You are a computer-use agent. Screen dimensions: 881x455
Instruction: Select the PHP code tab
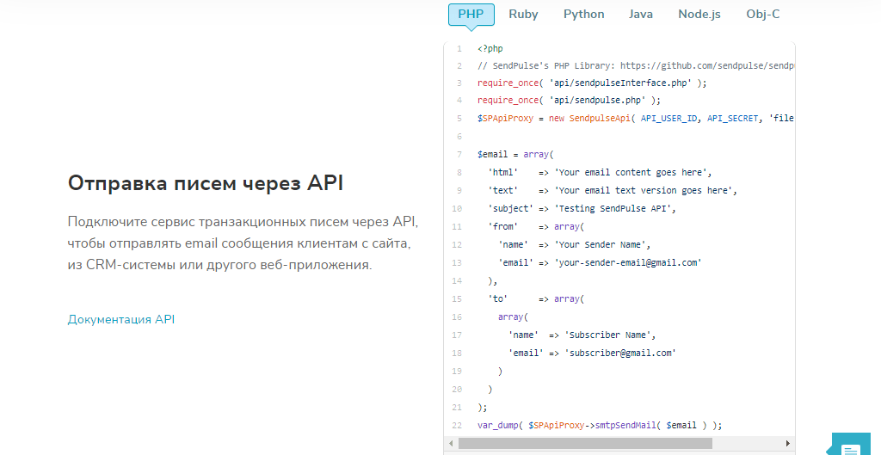pyautogui.click(x=471, y=15)
